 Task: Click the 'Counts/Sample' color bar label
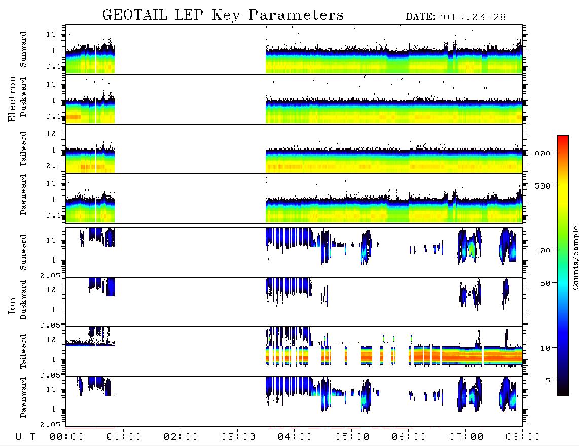pos(575,257)
